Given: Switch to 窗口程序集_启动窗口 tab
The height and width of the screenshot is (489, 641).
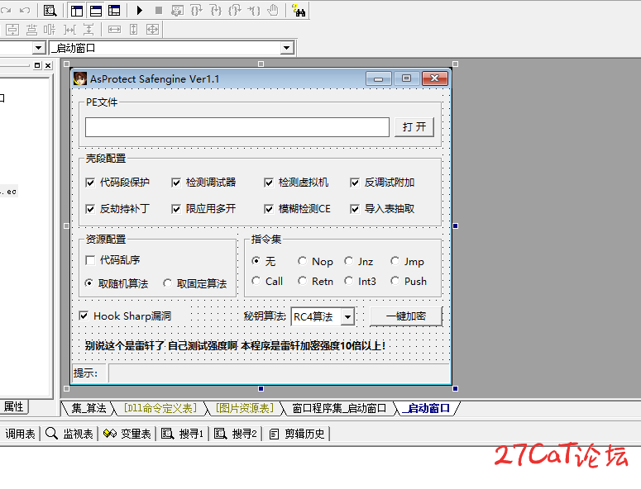Looking at the screenshot, I should (339, 408).
